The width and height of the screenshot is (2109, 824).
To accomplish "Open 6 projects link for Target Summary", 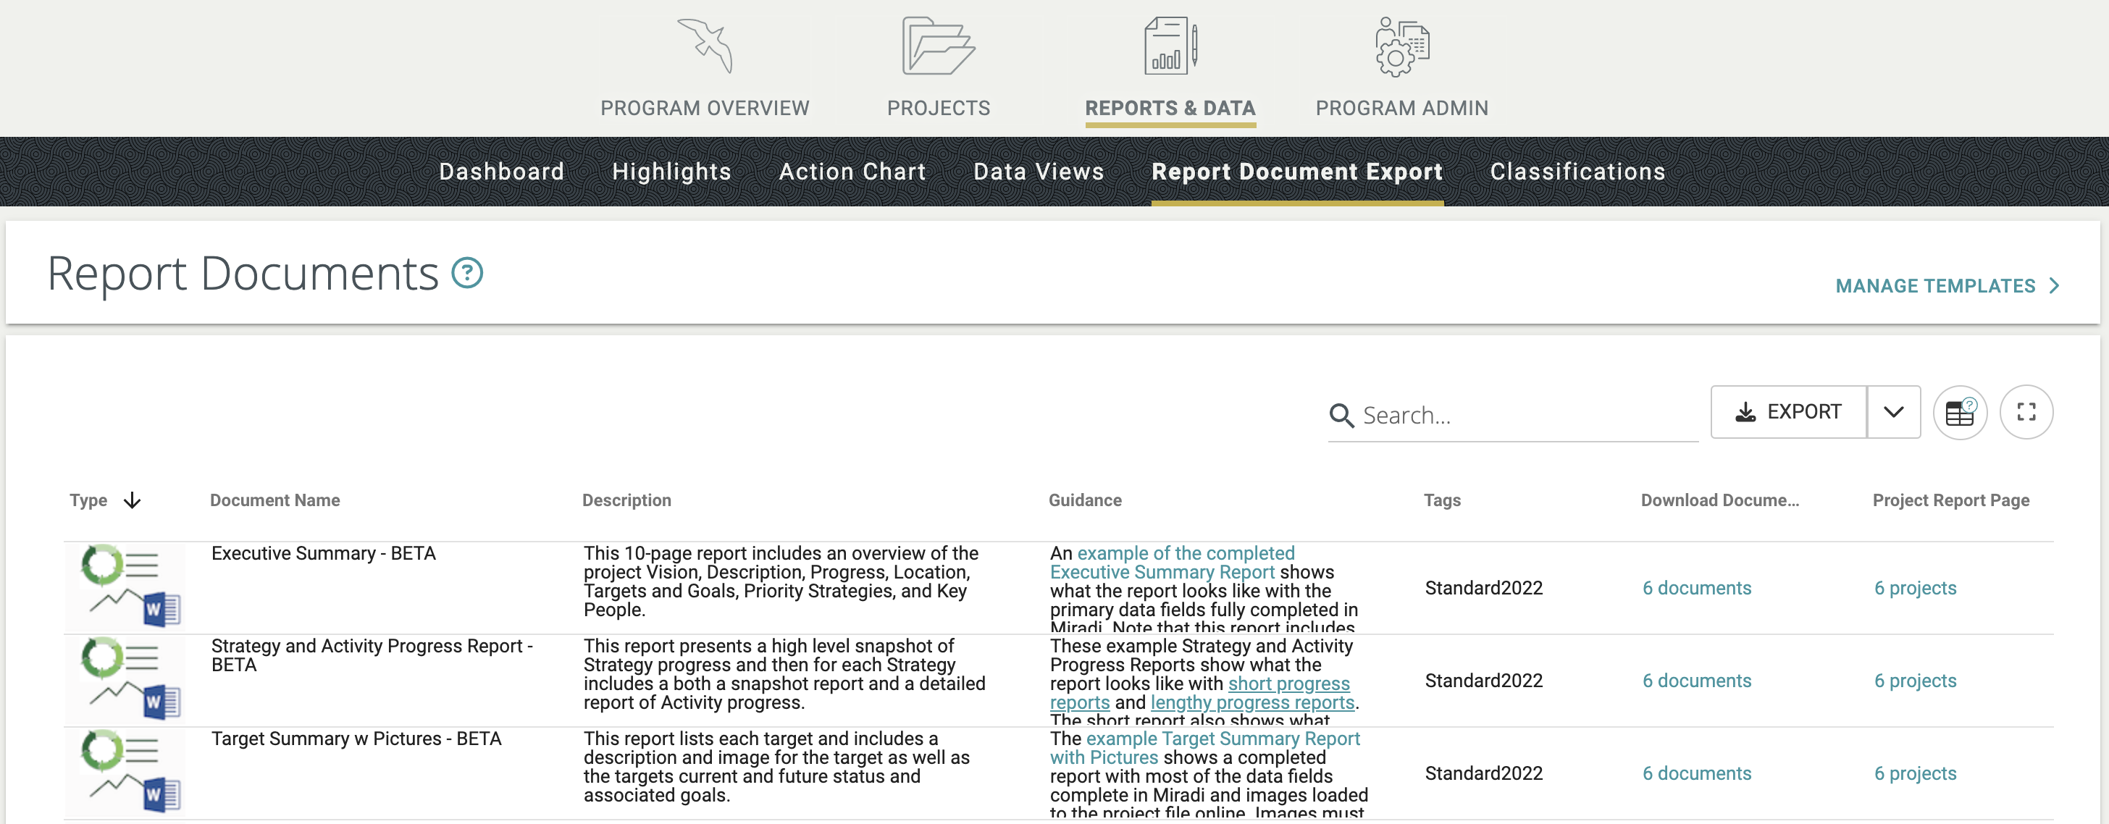I will pyautogui.click(x=1915, y=773).
